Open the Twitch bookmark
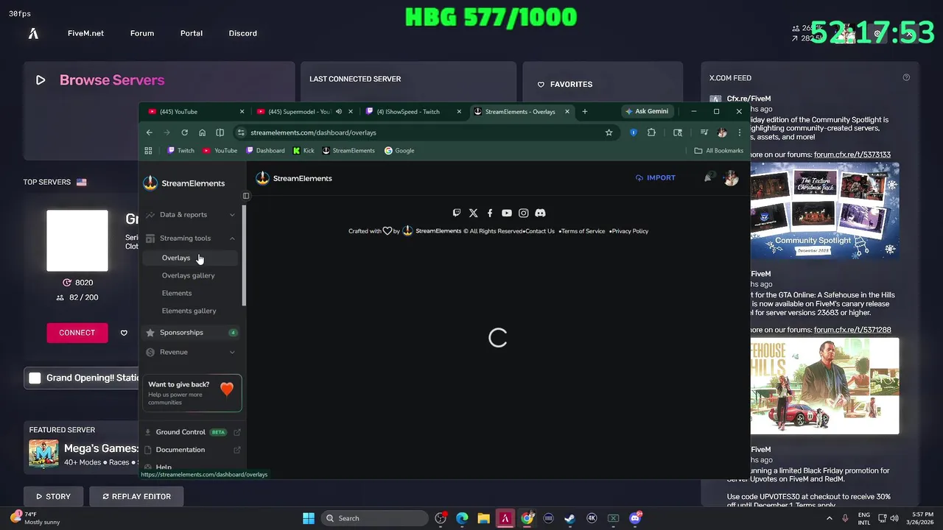Image resolution: width=943 pixels, height=530 pixels. (181, 150)
